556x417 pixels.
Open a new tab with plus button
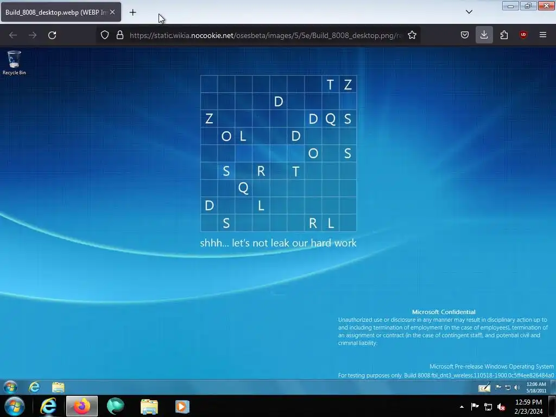(132, 12)
